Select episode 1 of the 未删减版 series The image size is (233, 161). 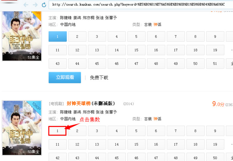coord(57,131)
